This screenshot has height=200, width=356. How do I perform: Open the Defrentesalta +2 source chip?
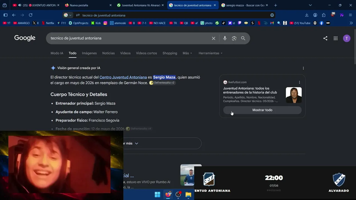[162, 83]
